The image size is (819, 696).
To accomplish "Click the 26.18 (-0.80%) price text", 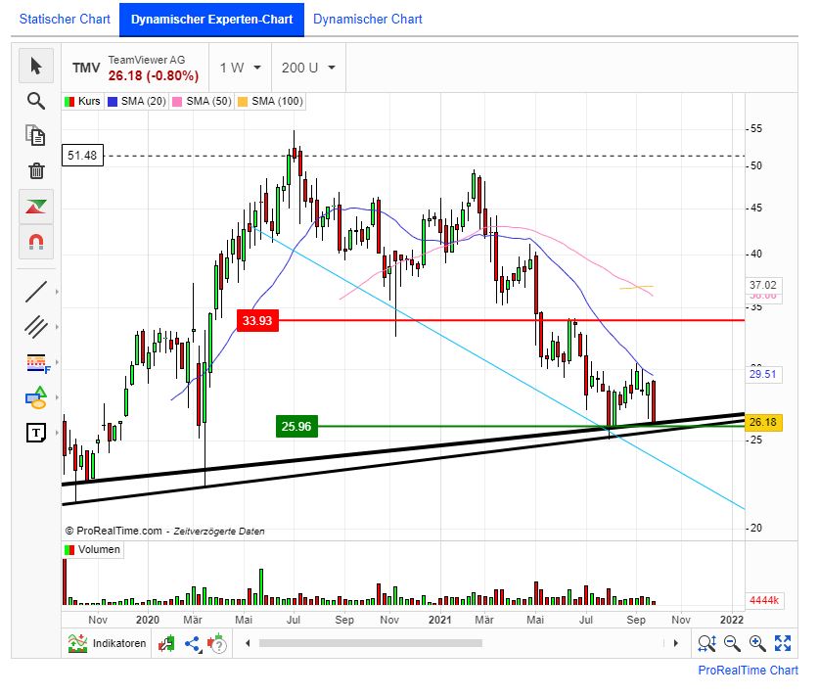I will click(x=154, y=75).
